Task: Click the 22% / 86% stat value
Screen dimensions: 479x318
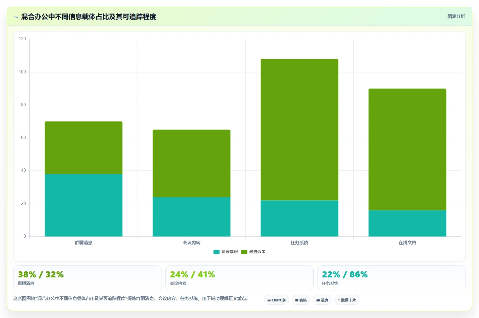Action: coord(344,274)
